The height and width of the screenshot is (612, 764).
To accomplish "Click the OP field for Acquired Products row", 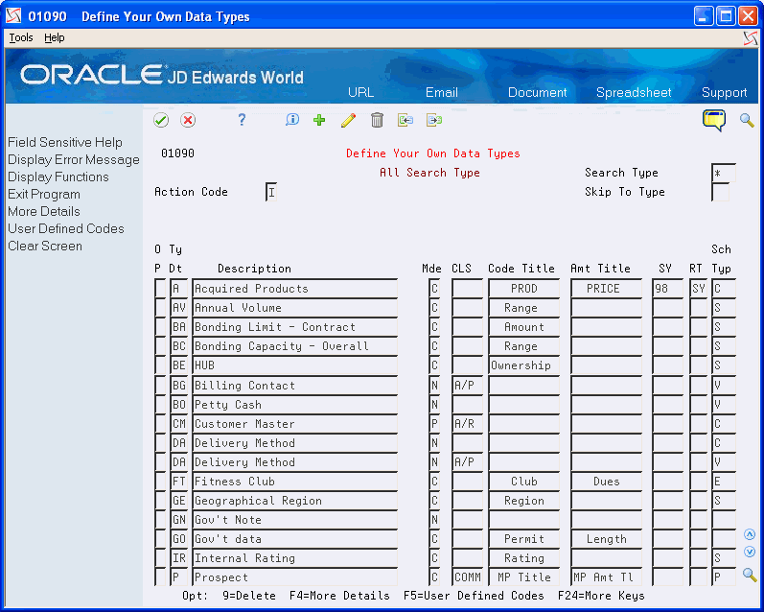I will pos(160,289).
